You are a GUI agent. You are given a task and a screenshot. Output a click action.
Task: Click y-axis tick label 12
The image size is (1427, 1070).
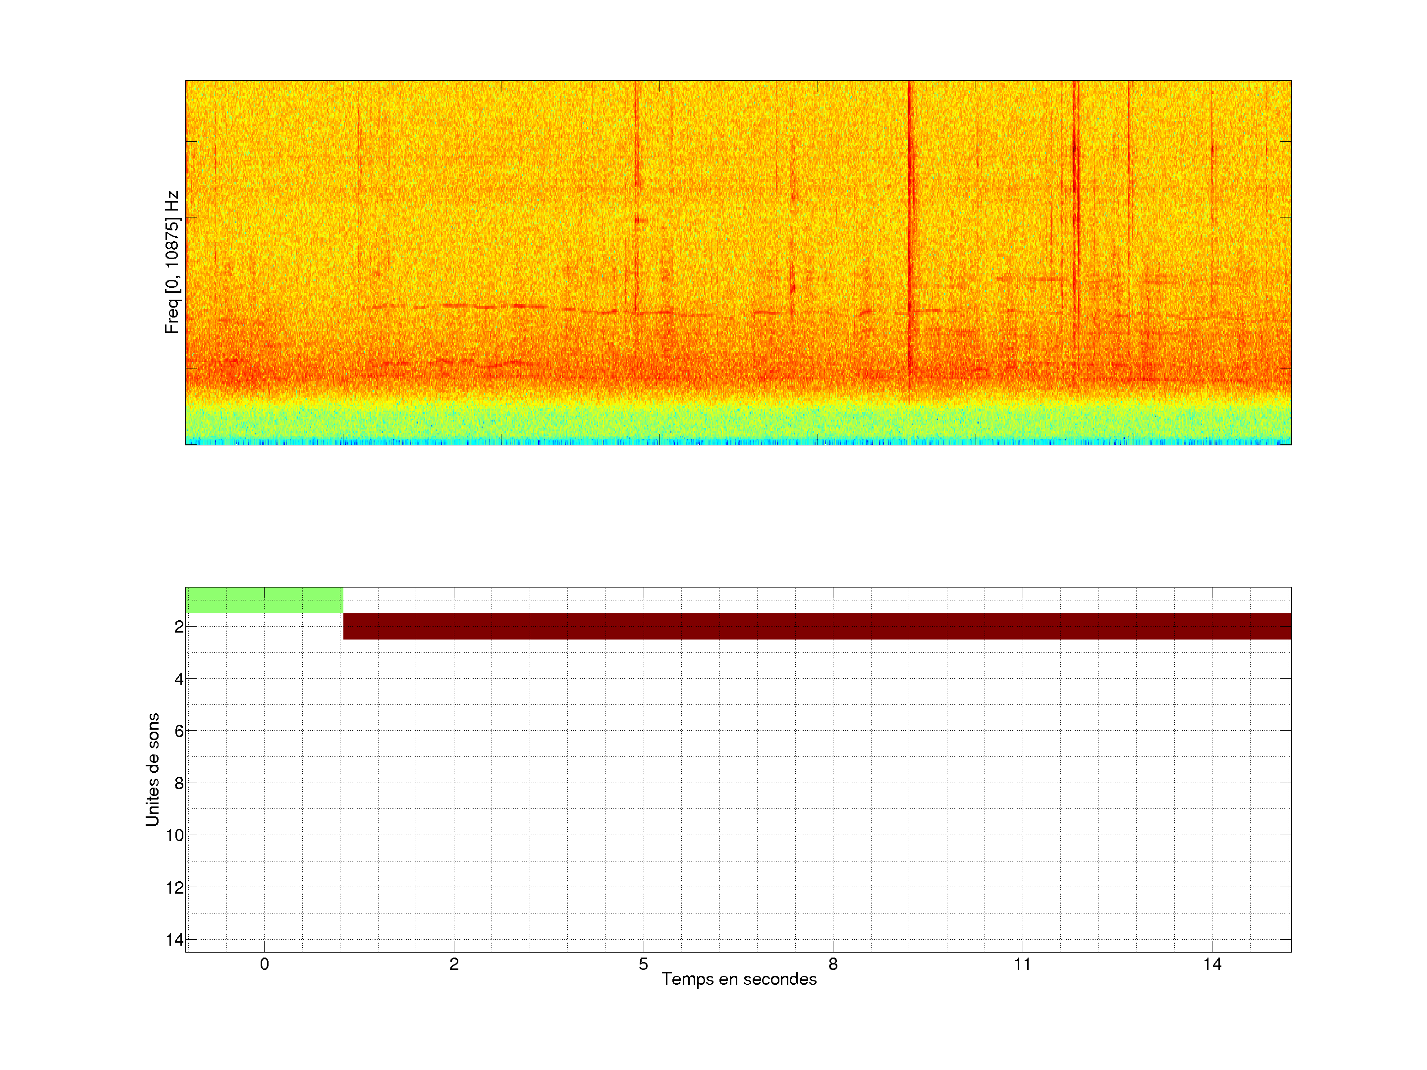click(175, 888)
